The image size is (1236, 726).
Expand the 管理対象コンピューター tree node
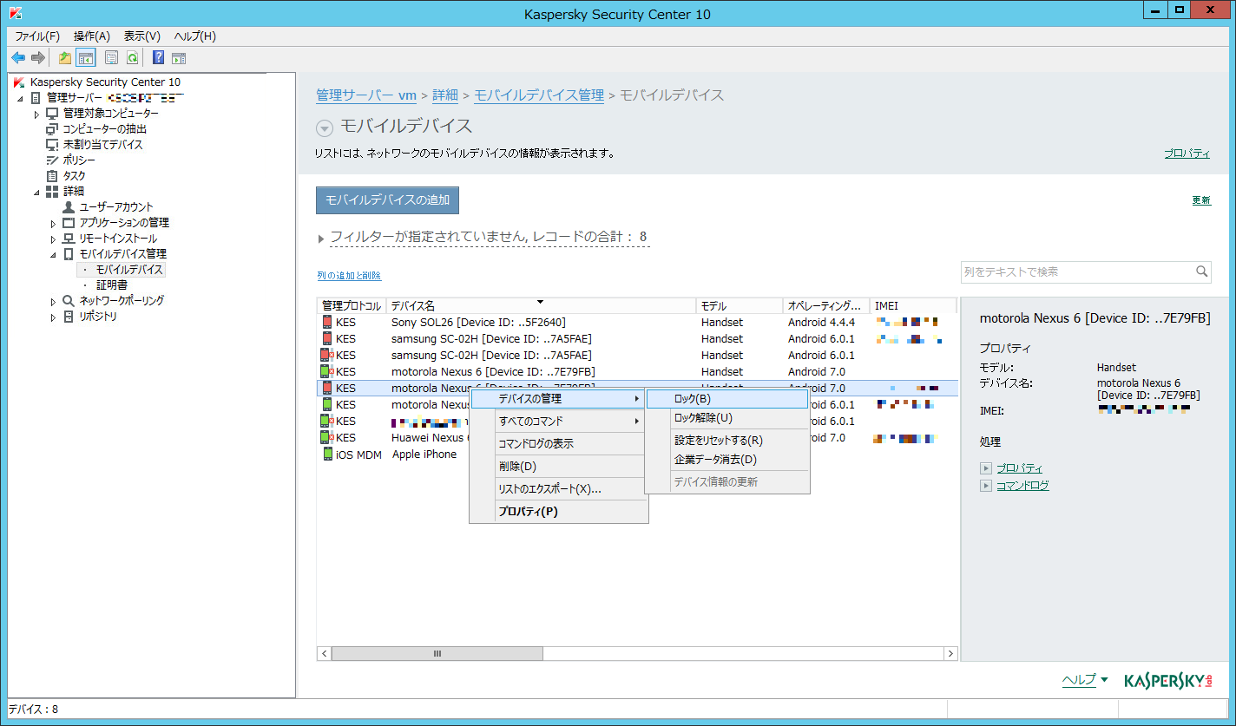pyautogui.click(x=36, y=114)
